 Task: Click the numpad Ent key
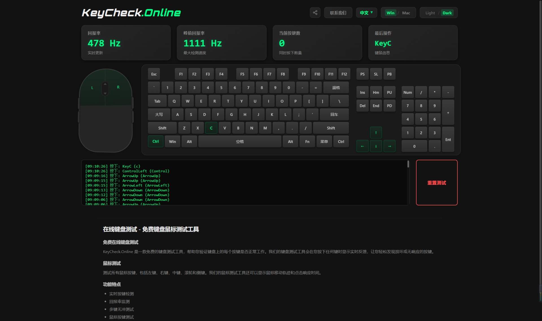[448, 139]
